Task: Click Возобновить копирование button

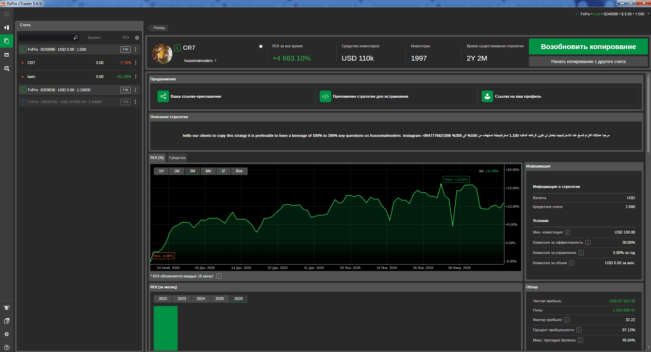Action: (x=588, y=47)
